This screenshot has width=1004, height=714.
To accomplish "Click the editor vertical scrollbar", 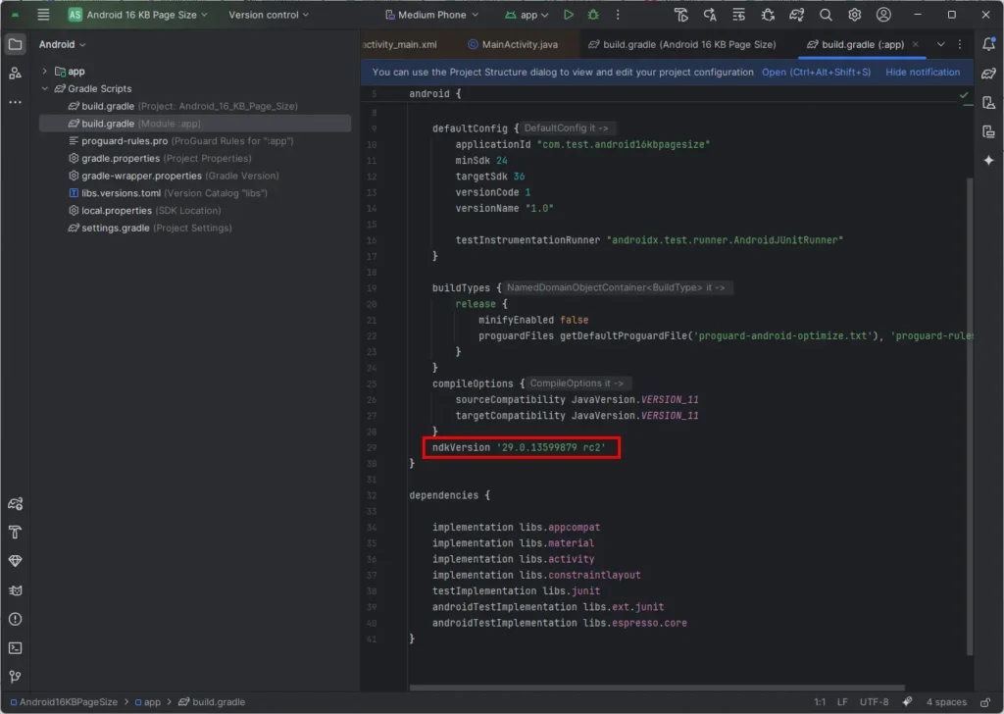I will 970,416.
